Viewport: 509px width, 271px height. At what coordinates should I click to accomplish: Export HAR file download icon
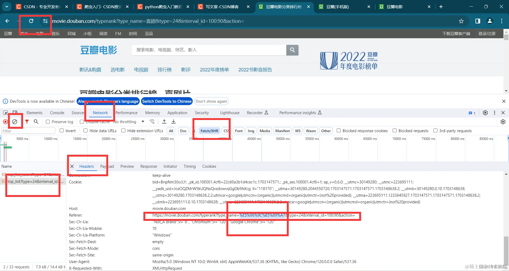[x=174, y=122]
